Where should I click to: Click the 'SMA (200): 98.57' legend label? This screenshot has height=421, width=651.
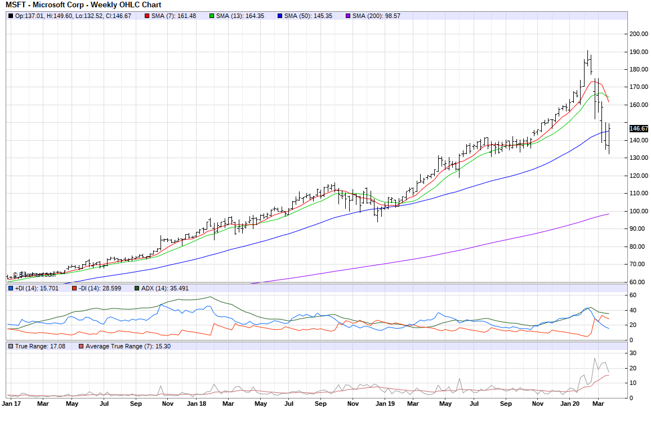[377, 16]
